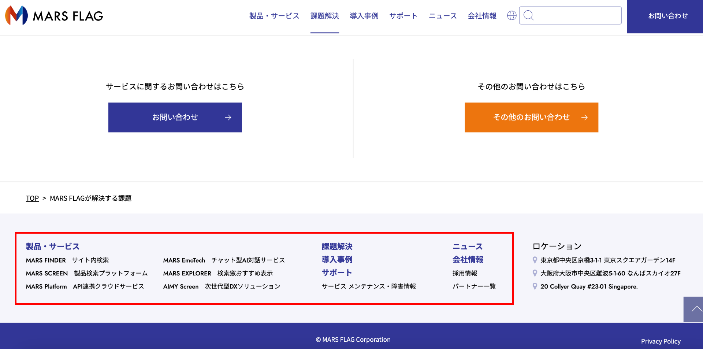
Task: Click the header お問い合わせ button
Action: pos(665,16)
